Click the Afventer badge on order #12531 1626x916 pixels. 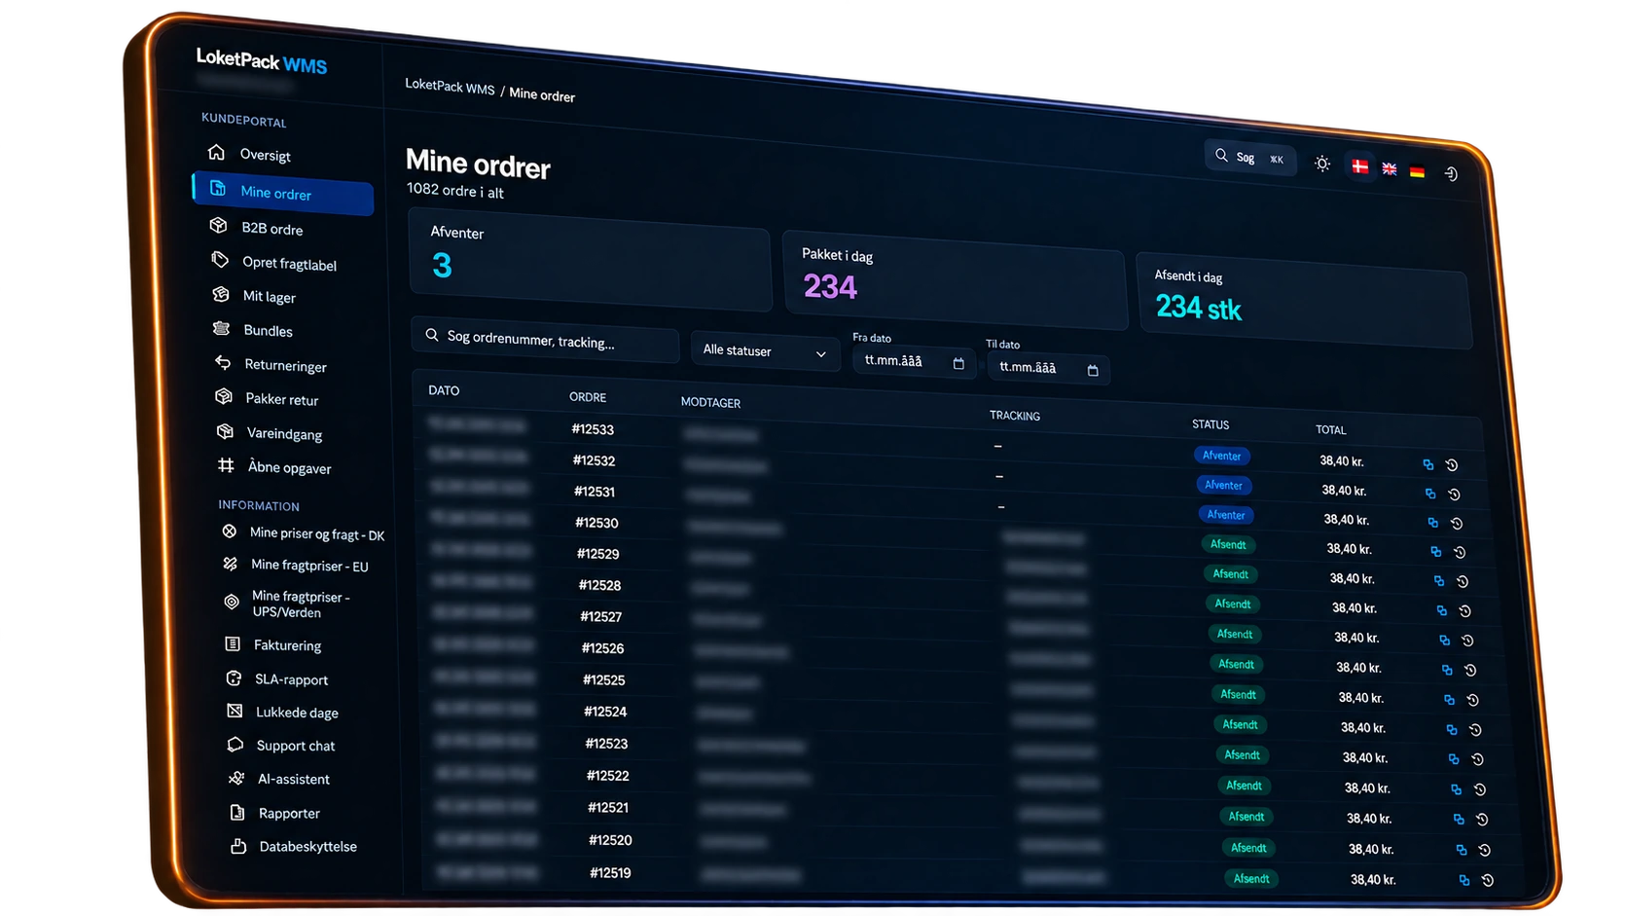coord(1226,515)
